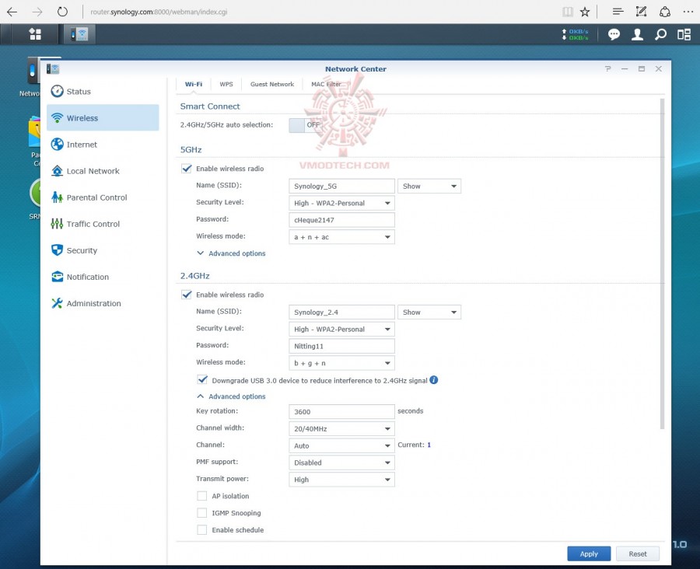Open 5GHz Wireless mode dropdown

click(341, 237)
